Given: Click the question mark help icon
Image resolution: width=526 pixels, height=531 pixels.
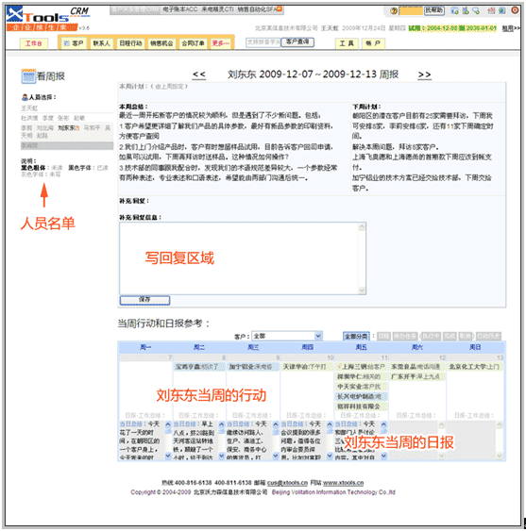Looking at the screenshot, I should click(394, 11).
